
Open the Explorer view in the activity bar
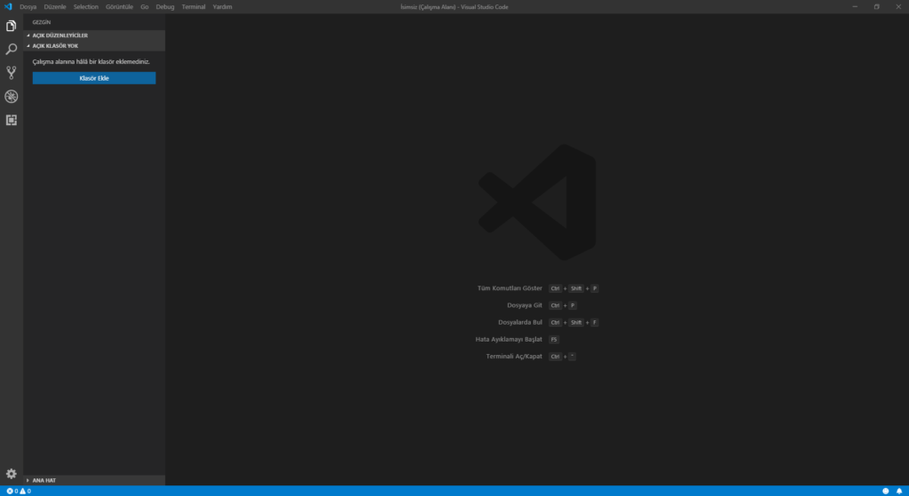click(11, 26)
